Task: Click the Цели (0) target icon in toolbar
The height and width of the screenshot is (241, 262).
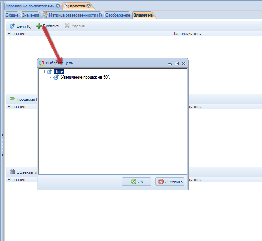Action: 12,26
